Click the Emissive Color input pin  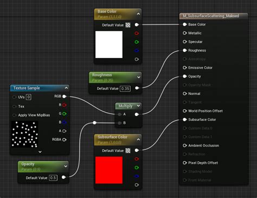point(184,68)
